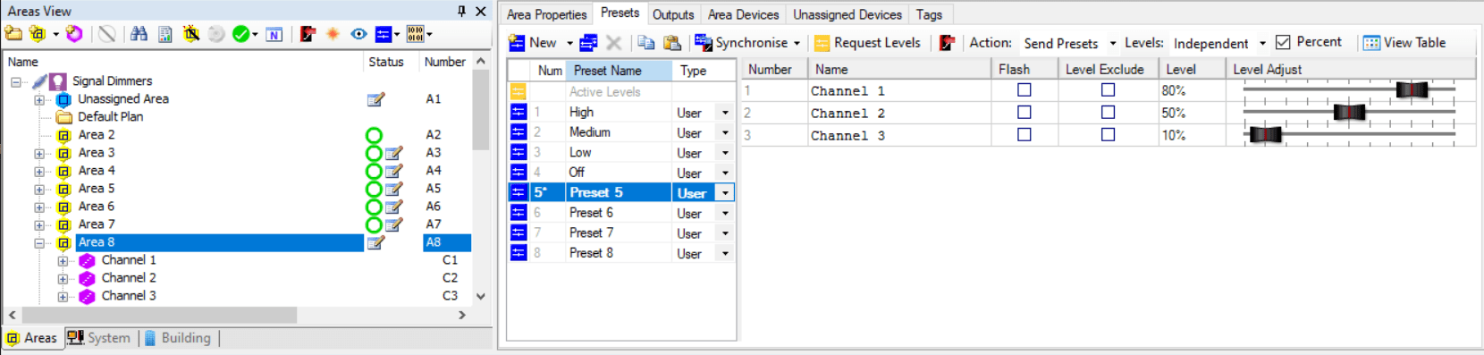Click the red arrow icon beside Request Levels

[x=948, y=42]
